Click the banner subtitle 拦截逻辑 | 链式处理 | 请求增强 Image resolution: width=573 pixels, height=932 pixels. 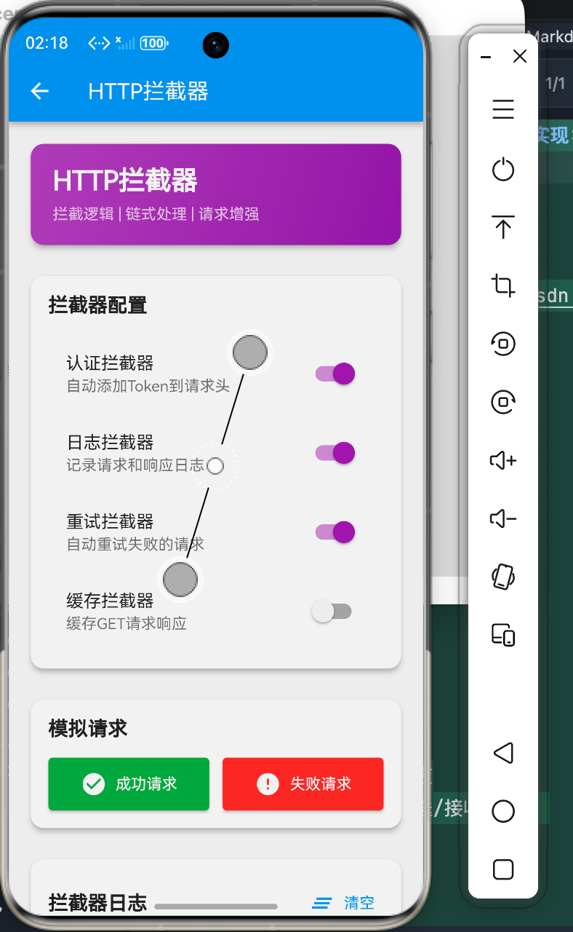click(156, 214)
